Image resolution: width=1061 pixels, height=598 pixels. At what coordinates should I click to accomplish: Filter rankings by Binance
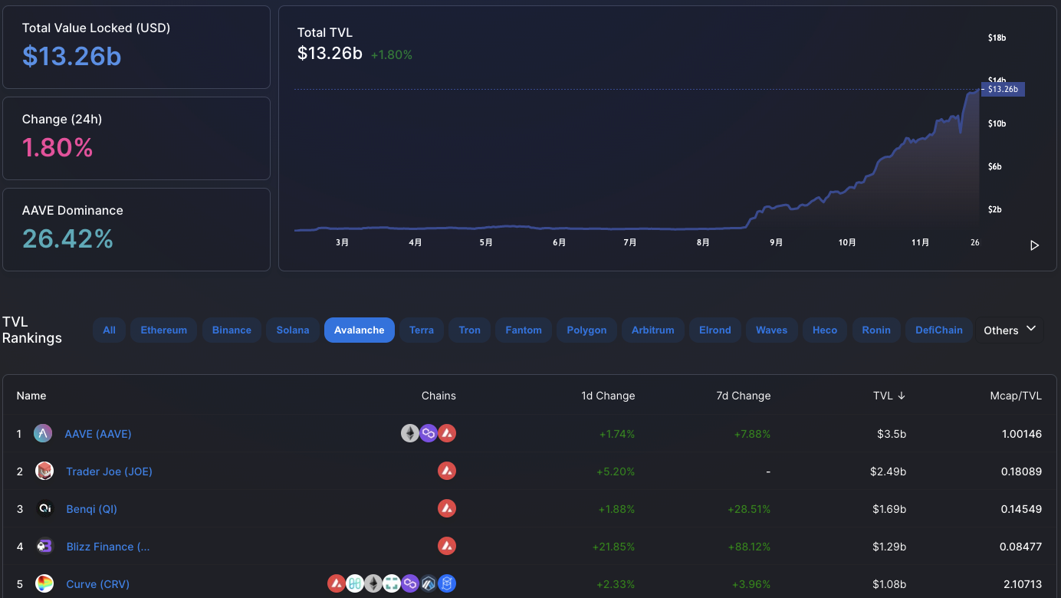tap(232, 330)
